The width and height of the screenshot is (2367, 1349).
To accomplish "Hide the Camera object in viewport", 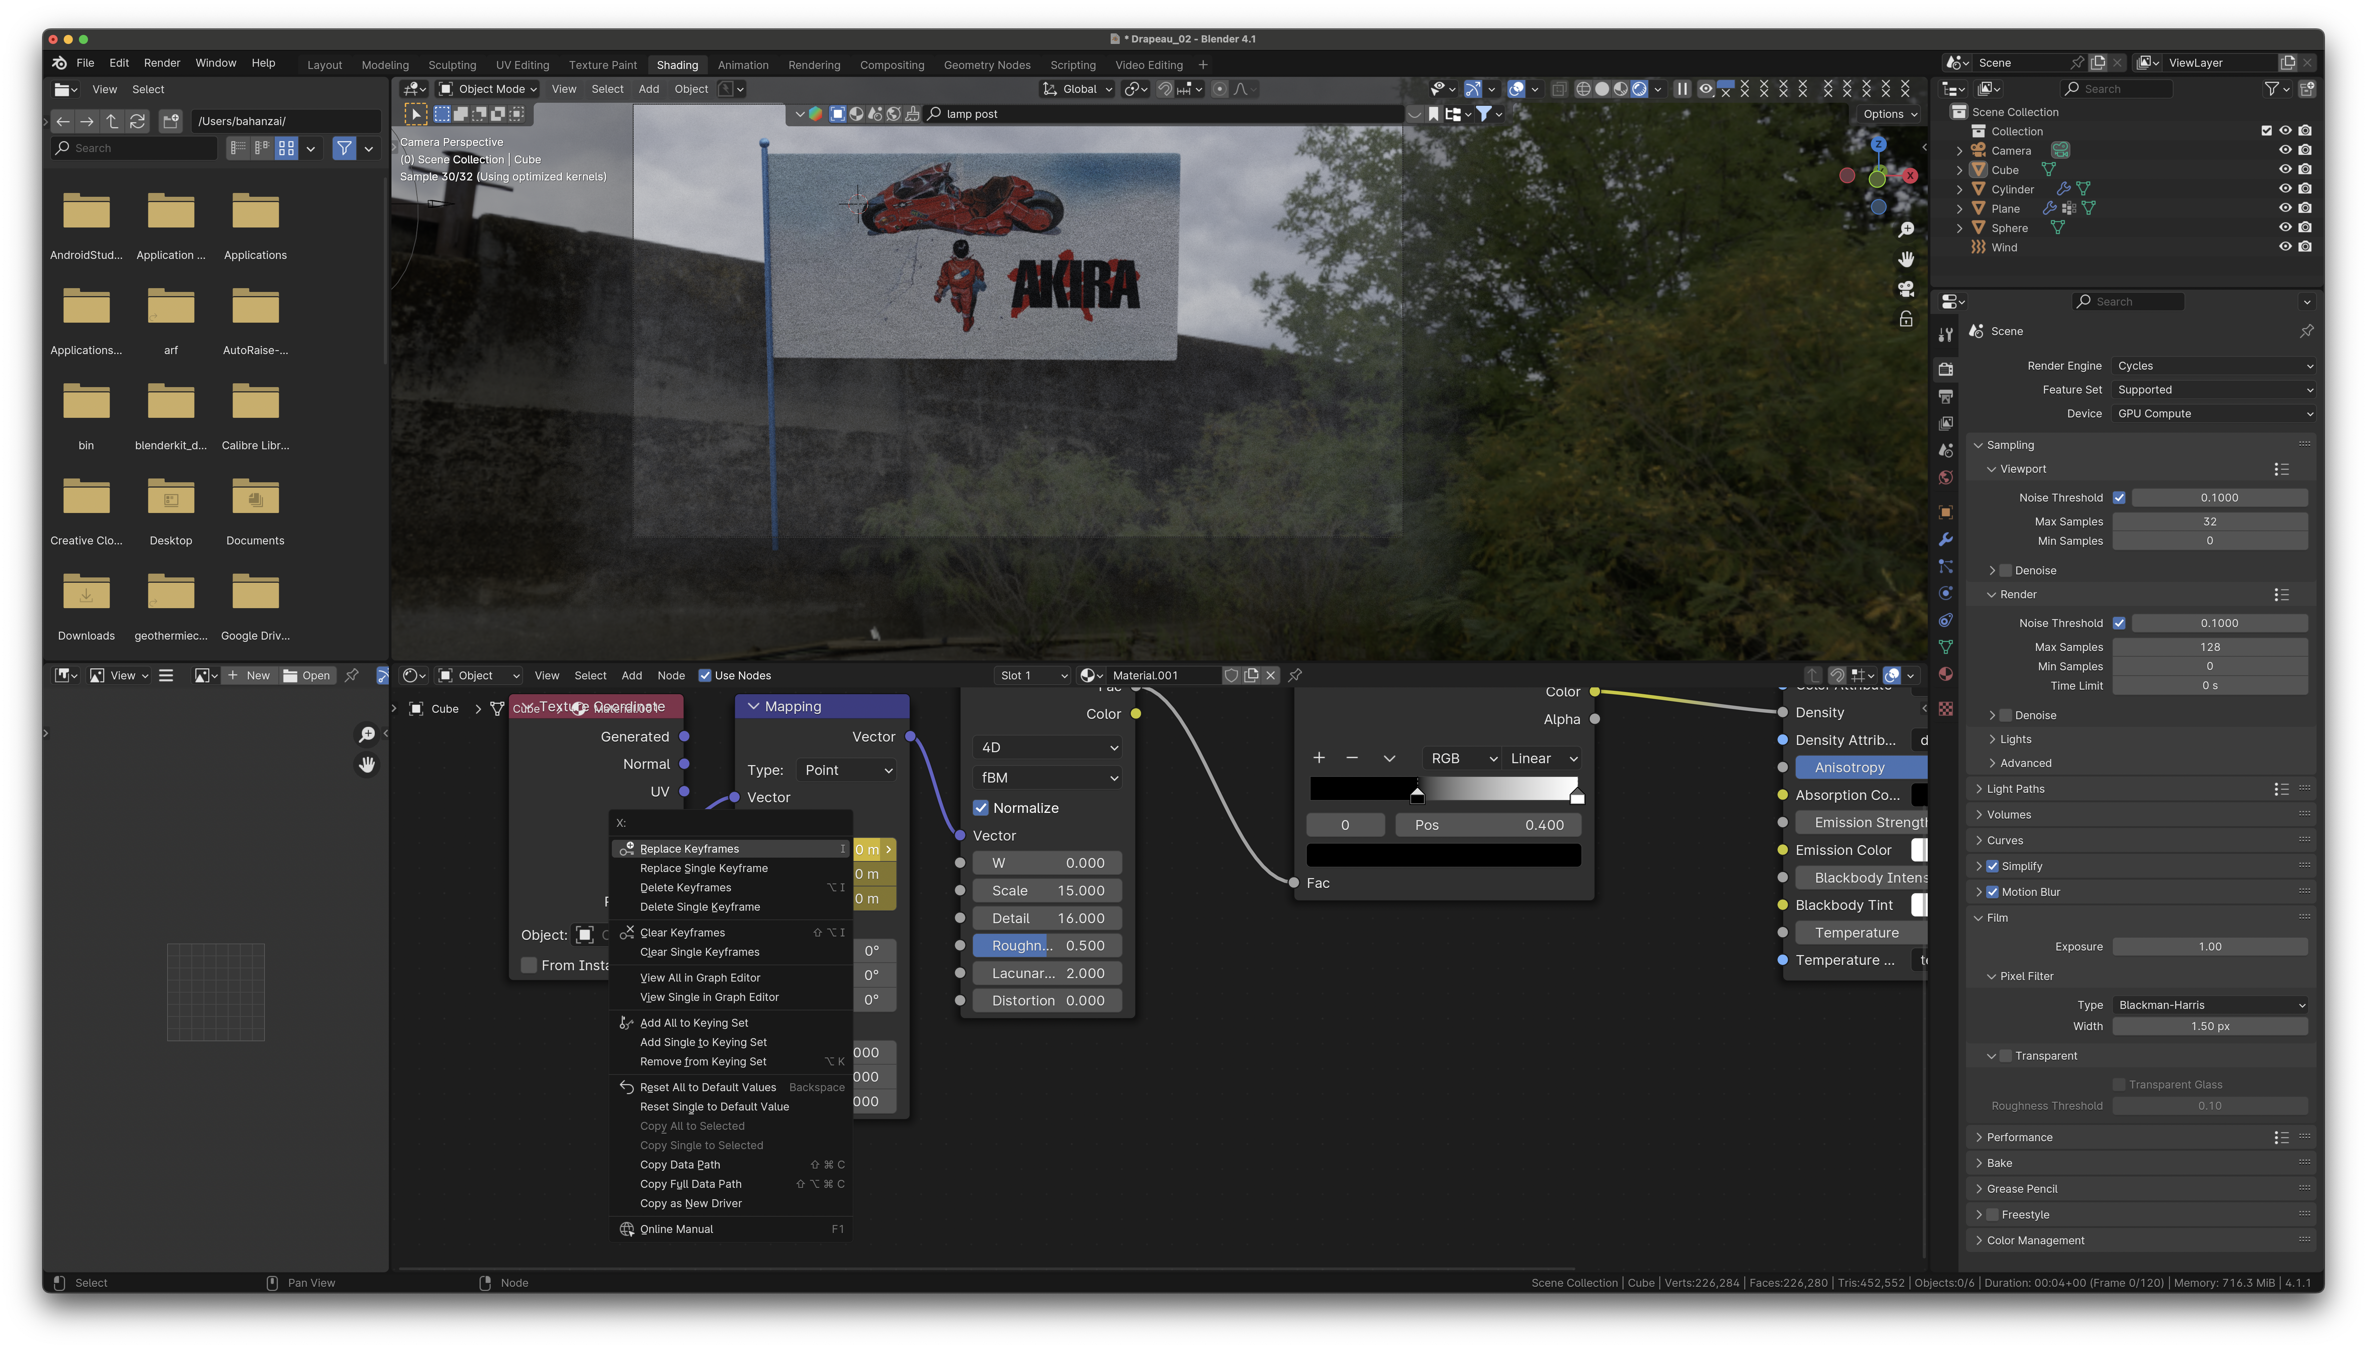I will tap(2285, 150).
